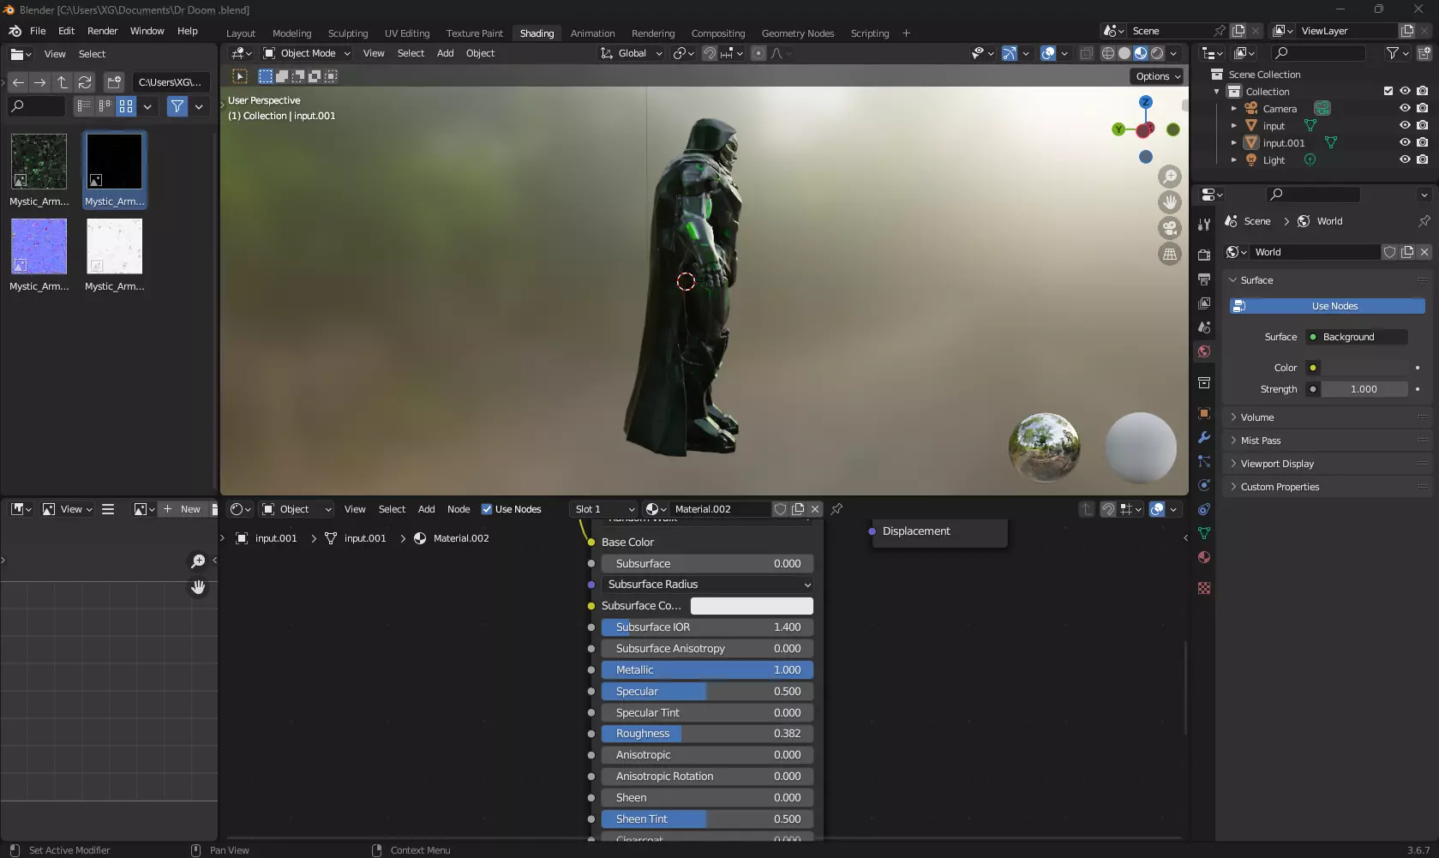Viewport: 1439px width, 858px height.
Task: Toggle the snapping magnet in viewport header
Action: (710, 53)
